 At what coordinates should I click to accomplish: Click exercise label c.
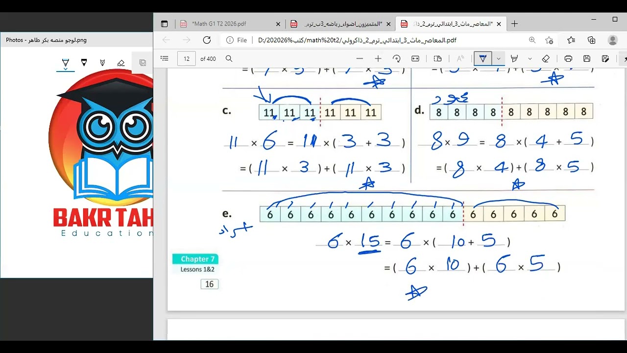(x=226, y=110)
